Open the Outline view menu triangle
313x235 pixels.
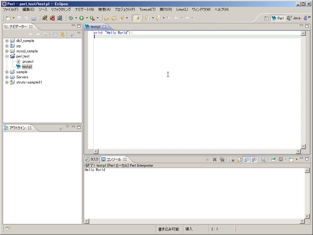(68, 126)
